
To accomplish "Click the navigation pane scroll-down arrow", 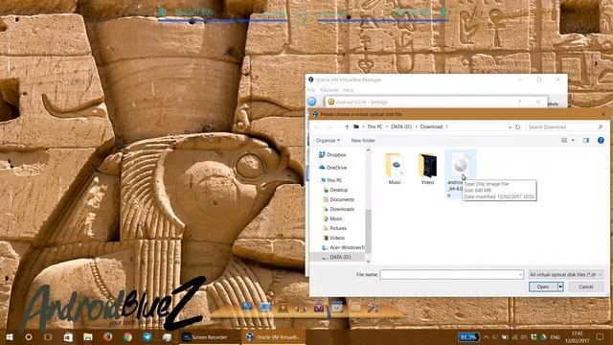I will pos(368,261).
